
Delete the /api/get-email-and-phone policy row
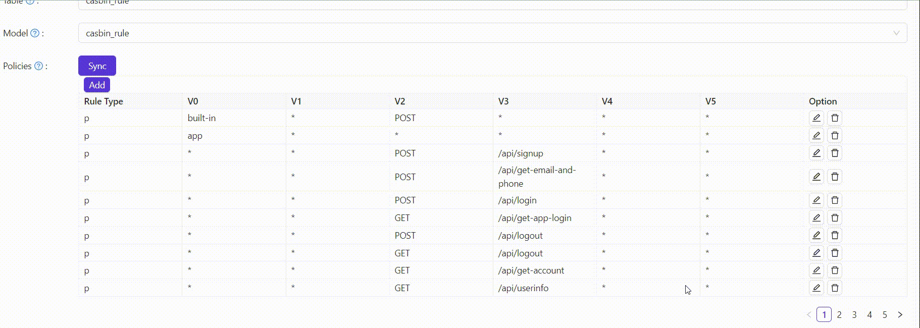click(835, 177)
